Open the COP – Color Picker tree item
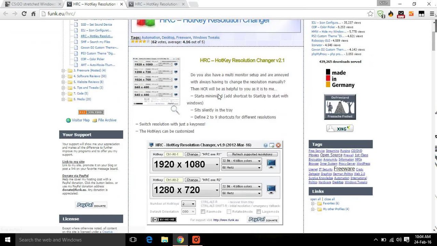Image resolution: width=437 pixels, height=246 pixels. 93,59
